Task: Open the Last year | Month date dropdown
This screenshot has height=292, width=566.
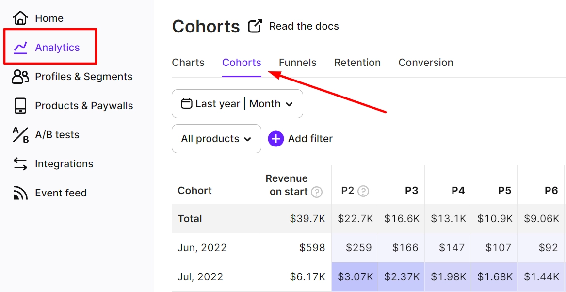Action: 237,104
